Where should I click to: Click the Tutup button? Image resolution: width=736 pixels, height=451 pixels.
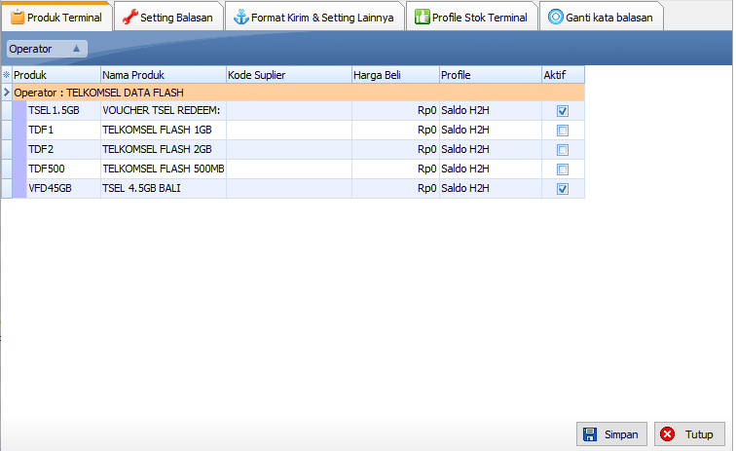(689, 434)
